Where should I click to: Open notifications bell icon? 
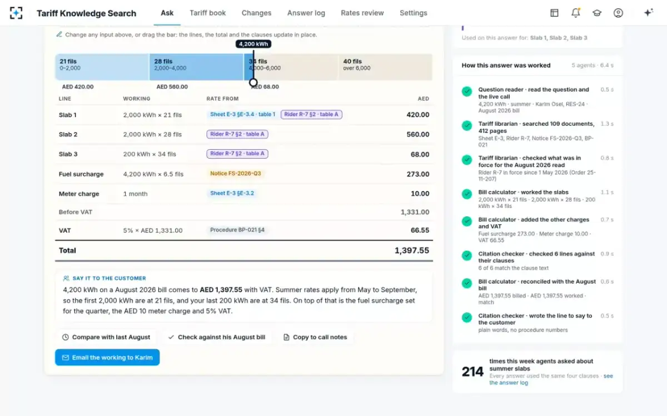pos(575,13)
